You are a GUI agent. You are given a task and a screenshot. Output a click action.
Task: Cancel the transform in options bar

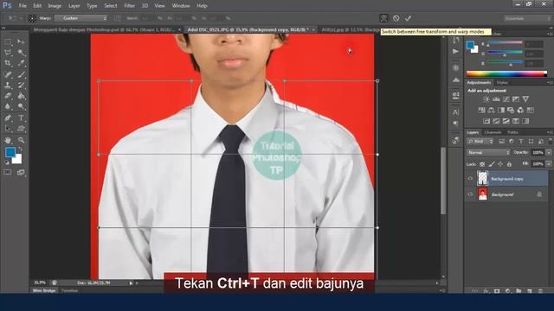click(x=396, y=18)
